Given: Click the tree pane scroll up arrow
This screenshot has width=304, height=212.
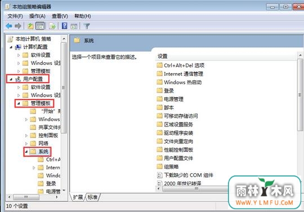Looking at the screenshot, I should (x=64, y=39).
